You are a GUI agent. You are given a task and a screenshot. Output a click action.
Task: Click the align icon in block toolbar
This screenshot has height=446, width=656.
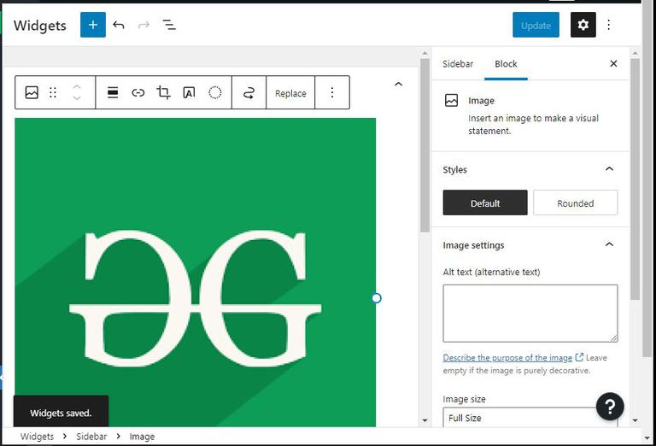[113, 92]
